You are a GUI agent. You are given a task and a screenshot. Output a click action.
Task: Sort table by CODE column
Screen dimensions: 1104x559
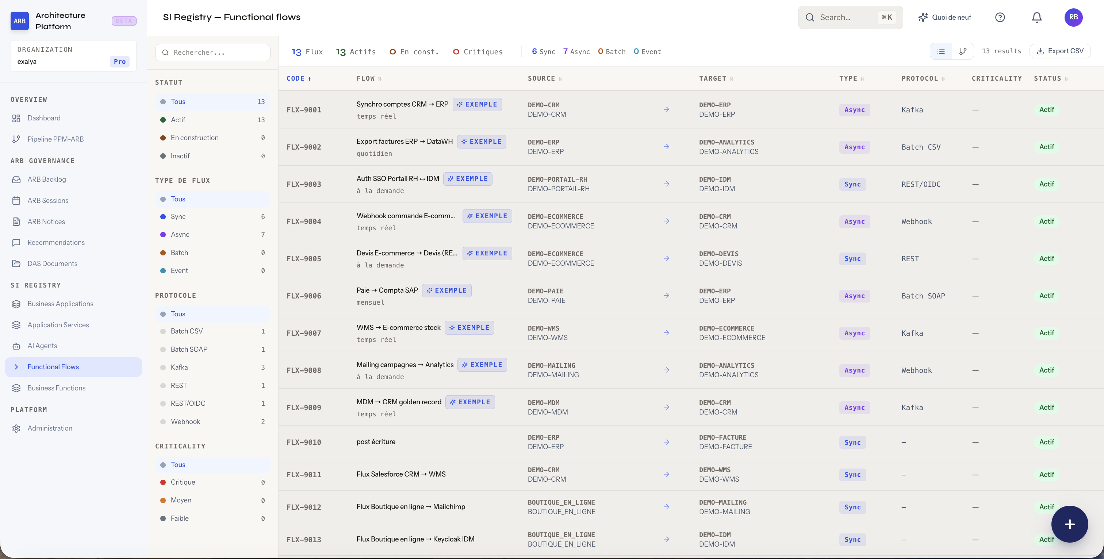click(x=299, y=78)
